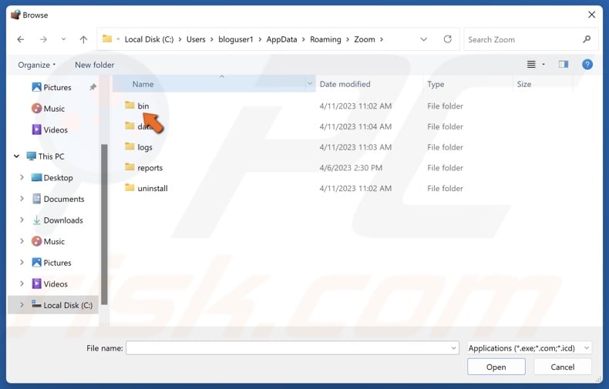Click the search magnifier icon
The height and width of the screenshot is (389, 609).
(x=587, y=39)
